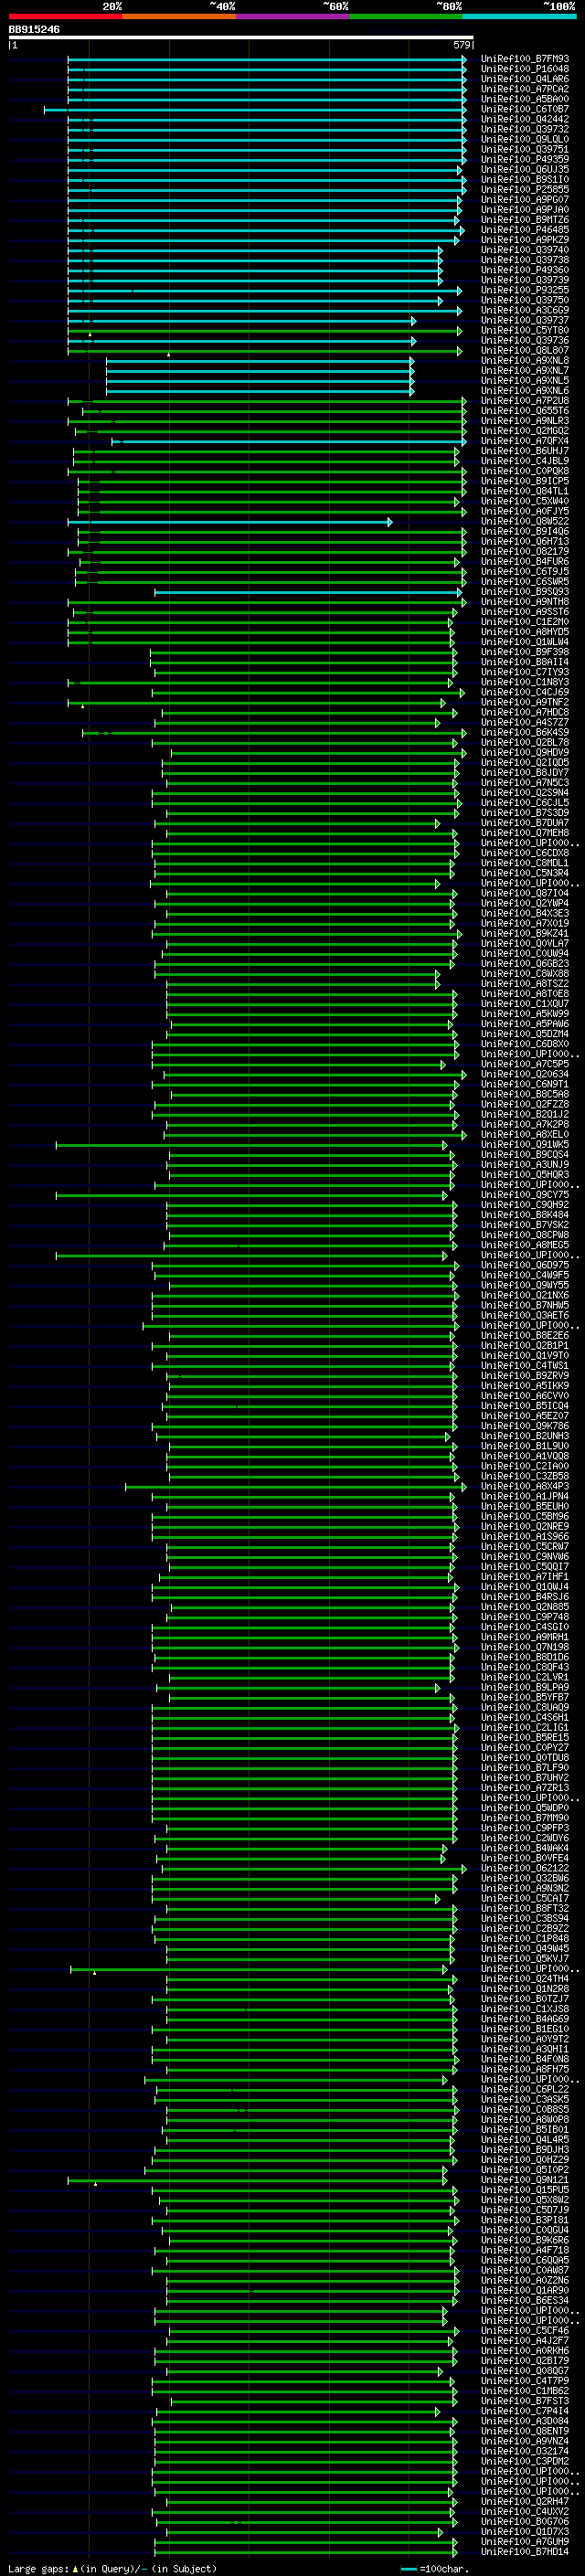Select hit label UniRef100_C6PL22
Screen dimensions: 585x2576
pos(525,2089)
